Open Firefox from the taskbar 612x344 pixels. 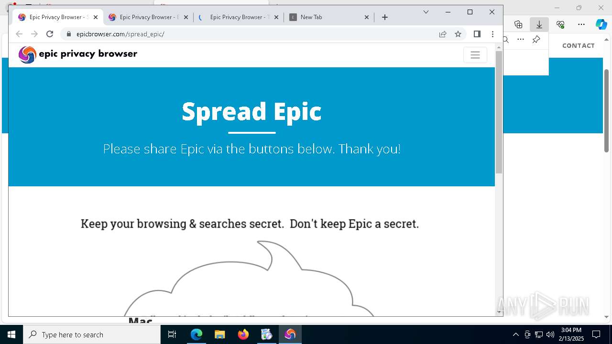tap(243, 334)
